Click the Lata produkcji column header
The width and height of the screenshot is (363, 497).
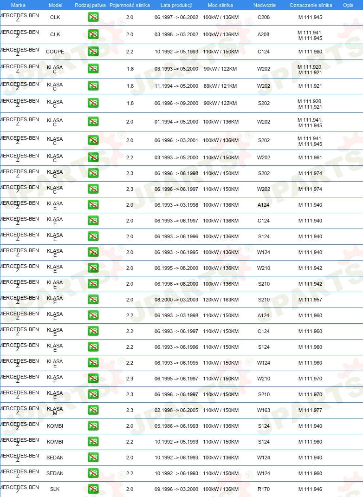(x=176, y=5)
